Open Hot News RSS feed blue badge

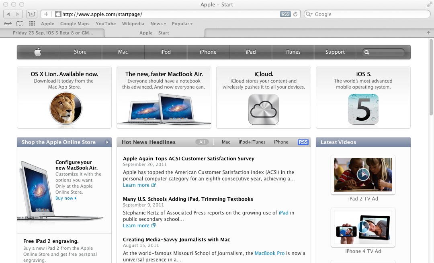click(x=303, y=142)
